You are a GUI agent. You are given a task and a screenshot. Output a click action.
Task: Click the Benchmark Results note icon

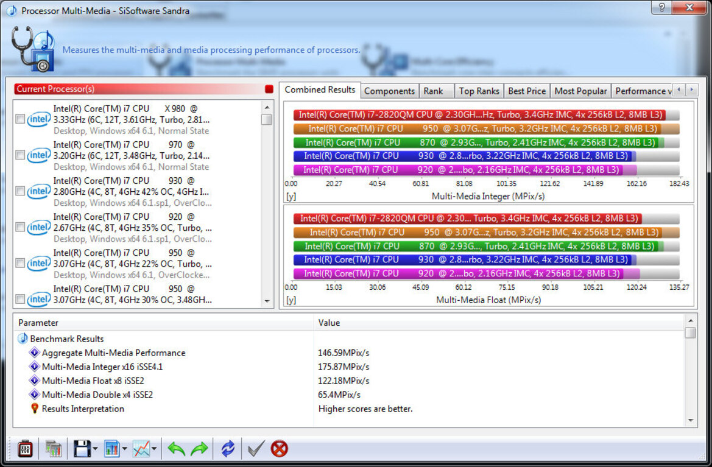point(23,339)
